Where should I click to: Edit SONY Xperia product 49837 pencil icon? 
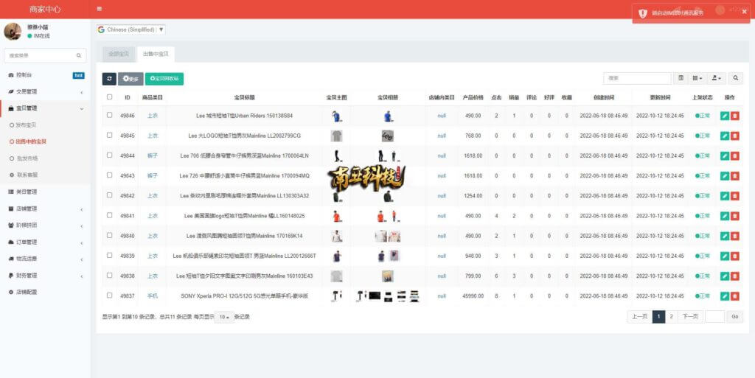725,296
